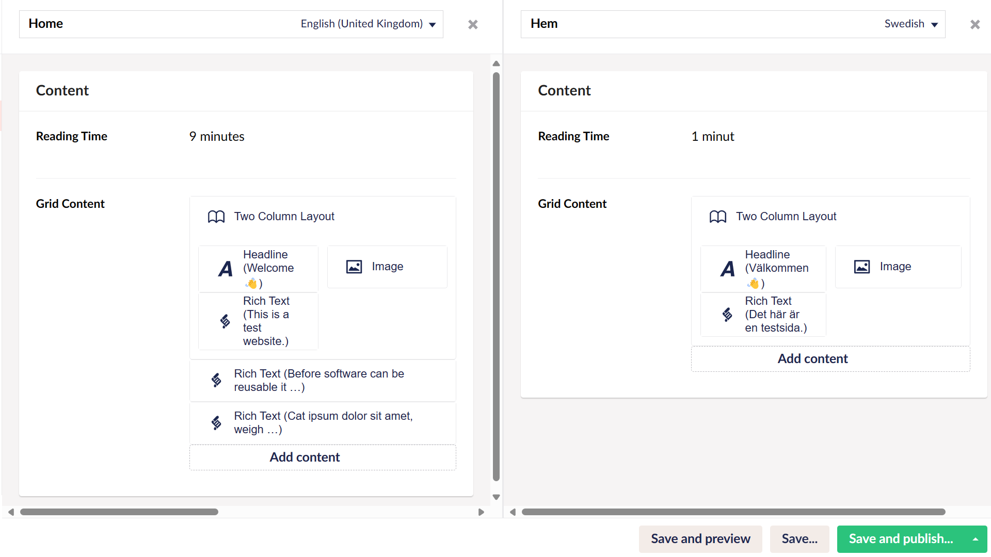The width and height of the screenshot is (991, 557).
Task: Open the Rich Text block 'Before software can be reusable'
Action: [216, 380]
